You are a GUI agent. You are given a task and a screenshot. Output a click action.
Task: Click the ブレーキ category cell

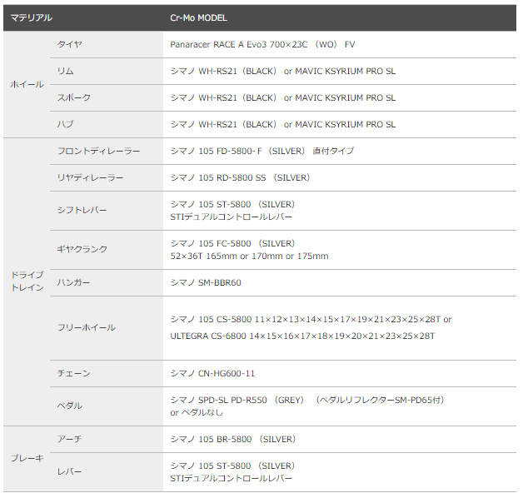[x=27, y=458]
